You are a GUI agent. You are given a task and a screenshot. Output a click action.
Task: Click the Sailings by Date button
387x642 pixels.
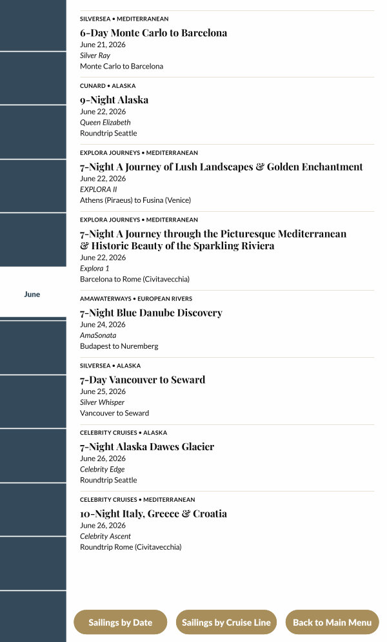(121, 623)
